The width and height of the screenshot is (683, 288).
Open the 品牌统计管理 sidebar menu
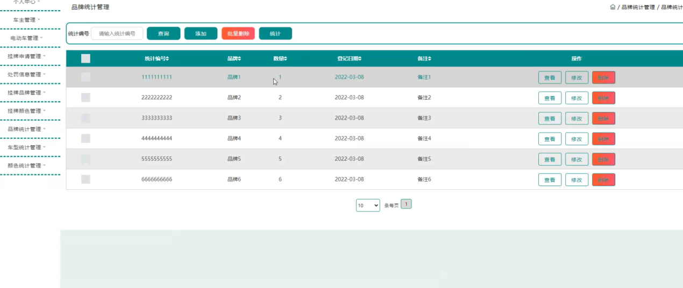[27, 129]
